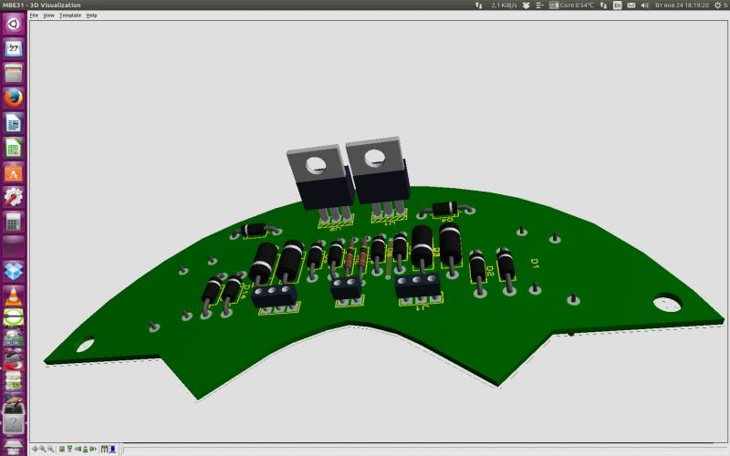This screenshot has height=456, width=730.
Task: Open the Template menu
Action: pos(70,16)
